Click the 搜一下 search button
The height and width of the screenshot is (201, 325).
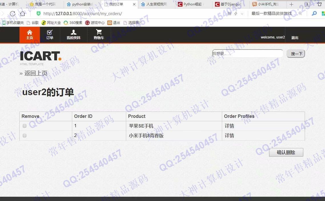pyautogui.click(x=296, y=54)
